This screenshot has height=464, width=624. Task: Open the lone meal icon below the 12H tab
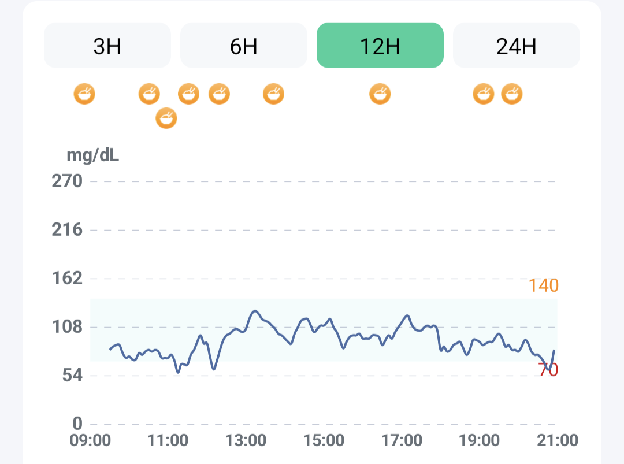[x=380, y=93]
